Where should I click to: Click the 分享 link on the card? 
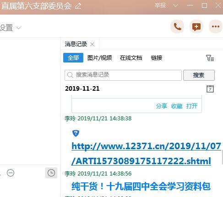tap(161, 106)
